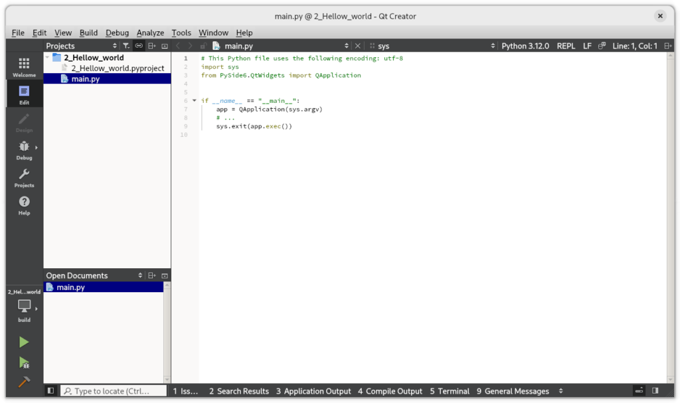Toggle the bottom output pane visibility
The height and width of the screenshot is (403, 680).
pyautogui.click(x=639, y=391)
